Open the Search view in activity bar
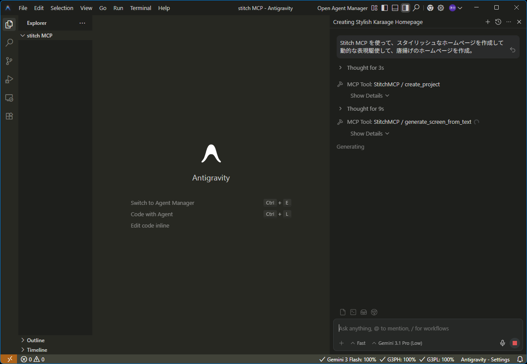The height and width of the screenshot is (364, 527). pos(9,43)
